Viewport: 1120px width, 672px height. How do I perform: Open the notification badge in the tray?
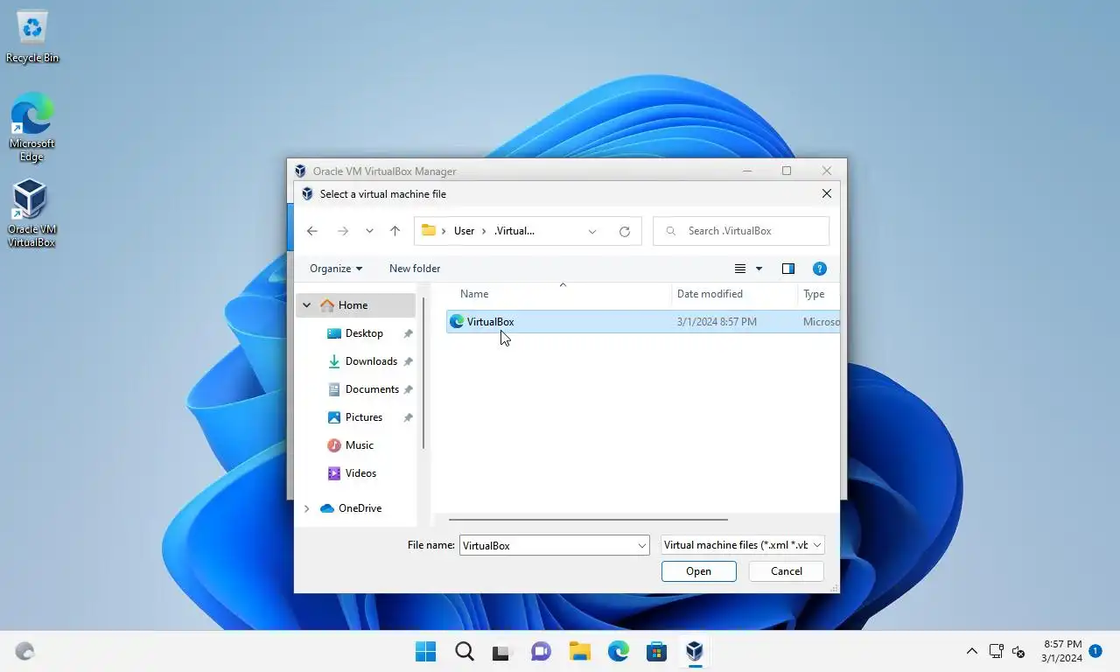1095,651
